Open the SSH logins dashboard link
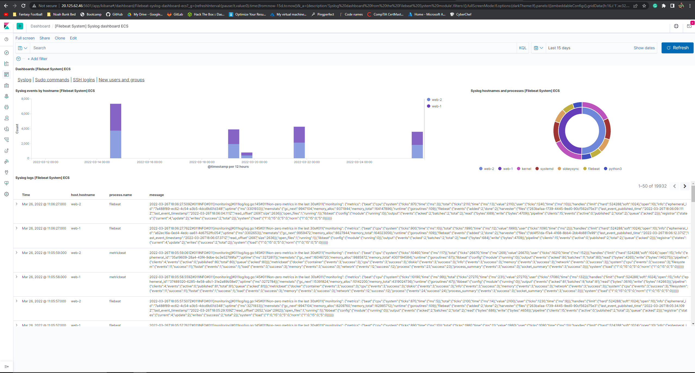This screenshot has width=695, height=373. [x=84, y=80]
